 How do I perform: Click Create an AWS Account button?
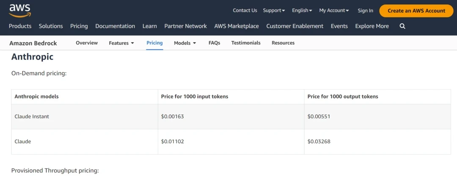pyautogui.click(x=416, y=11)
